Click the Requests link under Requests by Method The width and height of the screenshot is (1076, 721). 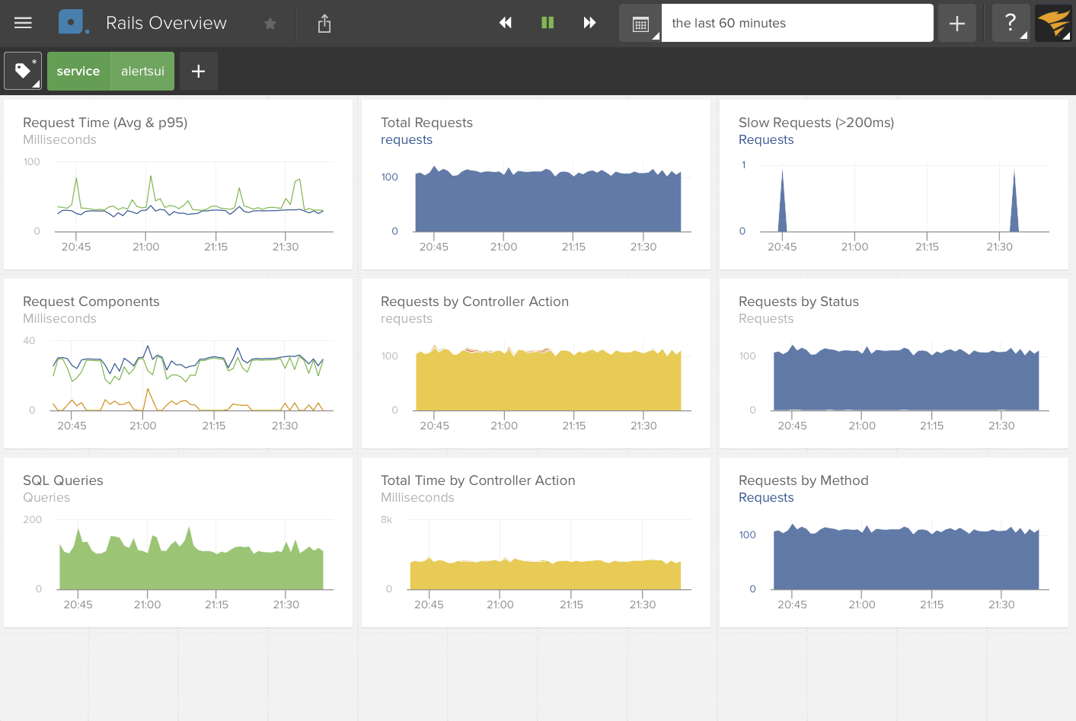point(766,498)
